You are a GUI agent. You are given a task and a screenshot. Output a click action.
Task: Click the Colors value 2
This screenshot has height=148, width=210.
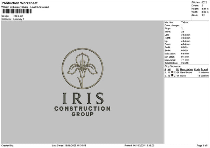[202, 6]
